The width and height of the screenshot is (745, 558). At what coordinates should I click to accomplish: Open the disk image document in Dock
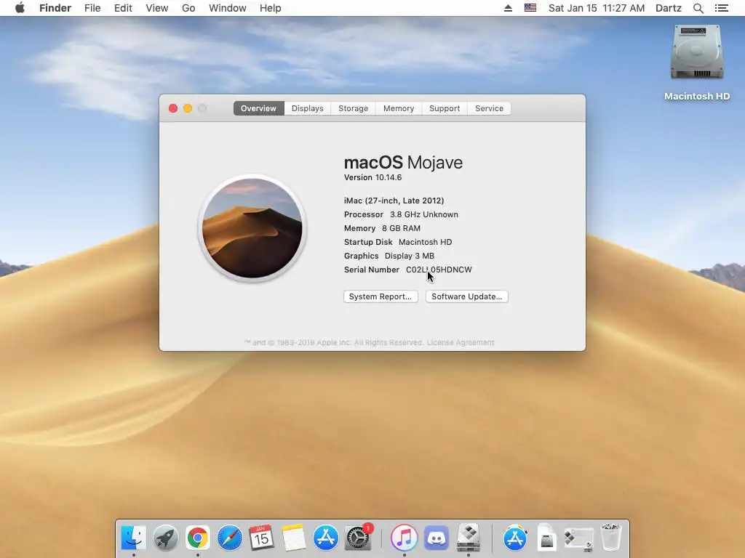[x=547, y=538]
